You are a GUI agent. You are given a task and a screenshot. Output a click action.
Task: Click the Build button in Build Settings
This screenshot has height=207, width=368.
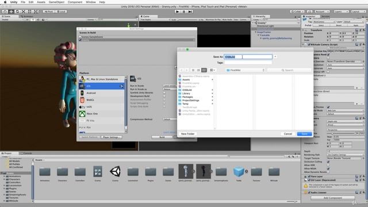(x=162, y=137)
